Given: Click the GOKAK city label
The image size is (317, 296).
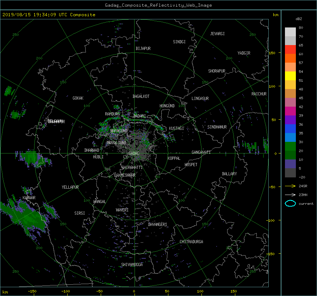Looking at the screenshot, I should 78,98.
